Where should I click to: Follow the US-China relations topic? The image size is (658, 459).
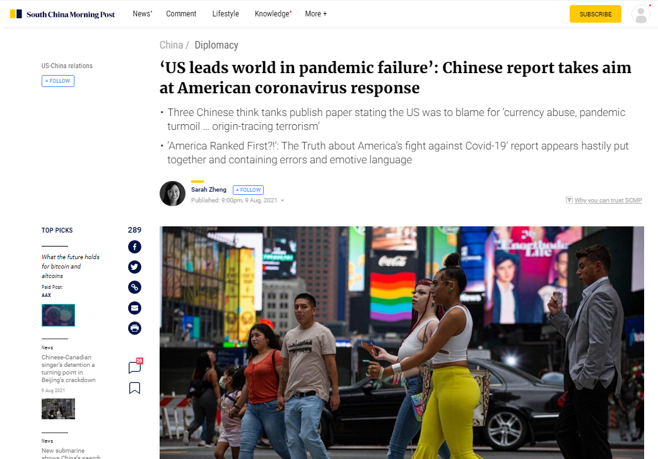(58, 81)
